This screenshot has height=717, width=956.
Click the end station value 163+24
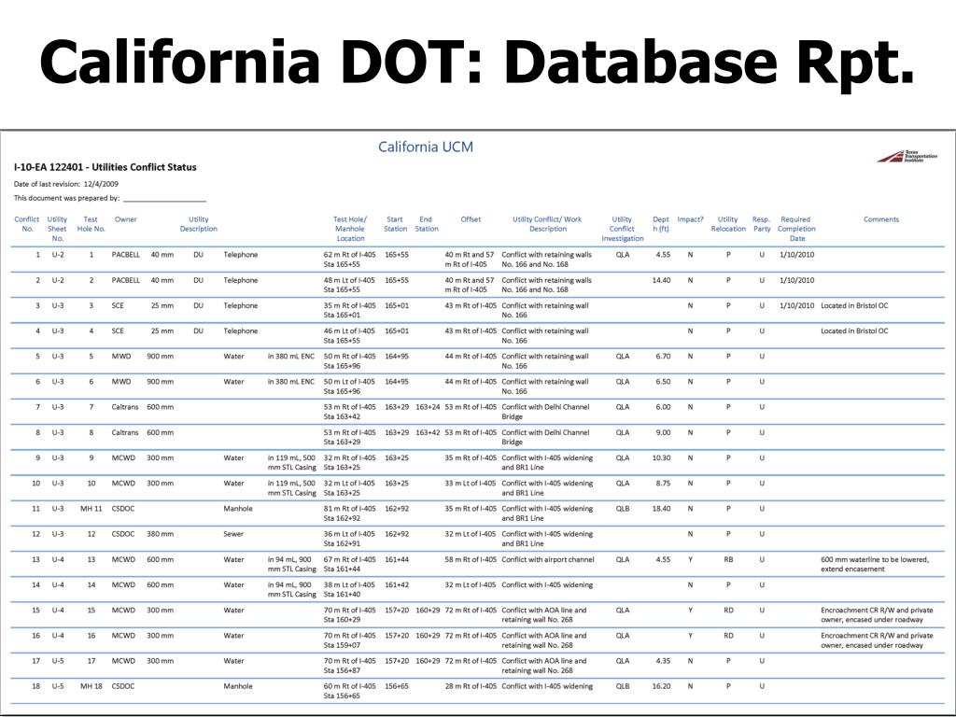point(428,407)
